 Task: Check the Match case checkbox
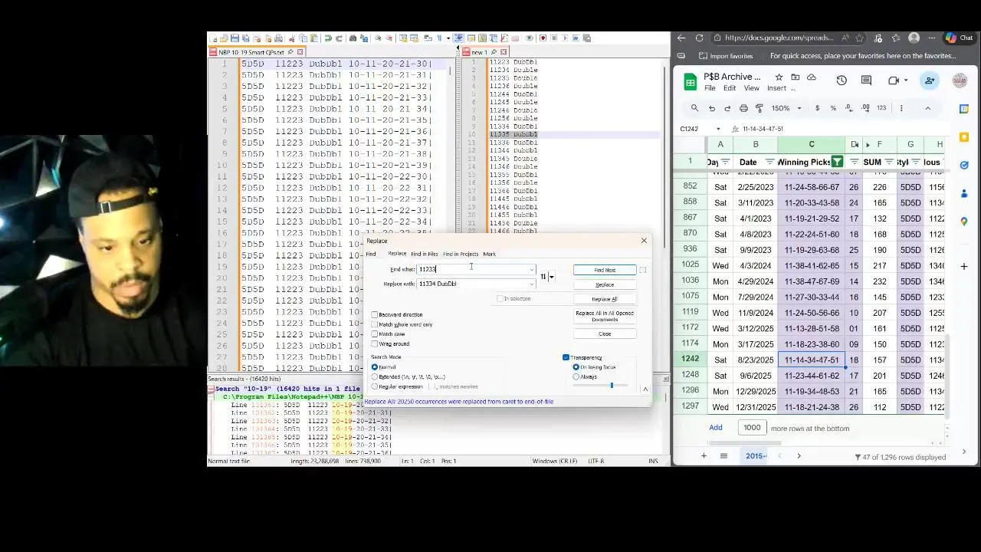375,334
